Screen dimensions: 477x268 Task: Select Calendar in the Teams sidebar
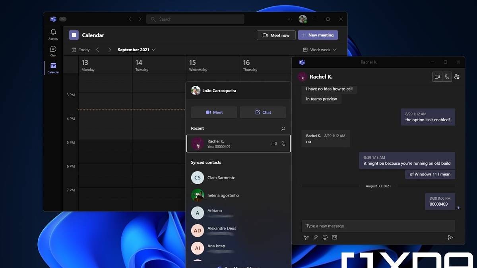53,68
